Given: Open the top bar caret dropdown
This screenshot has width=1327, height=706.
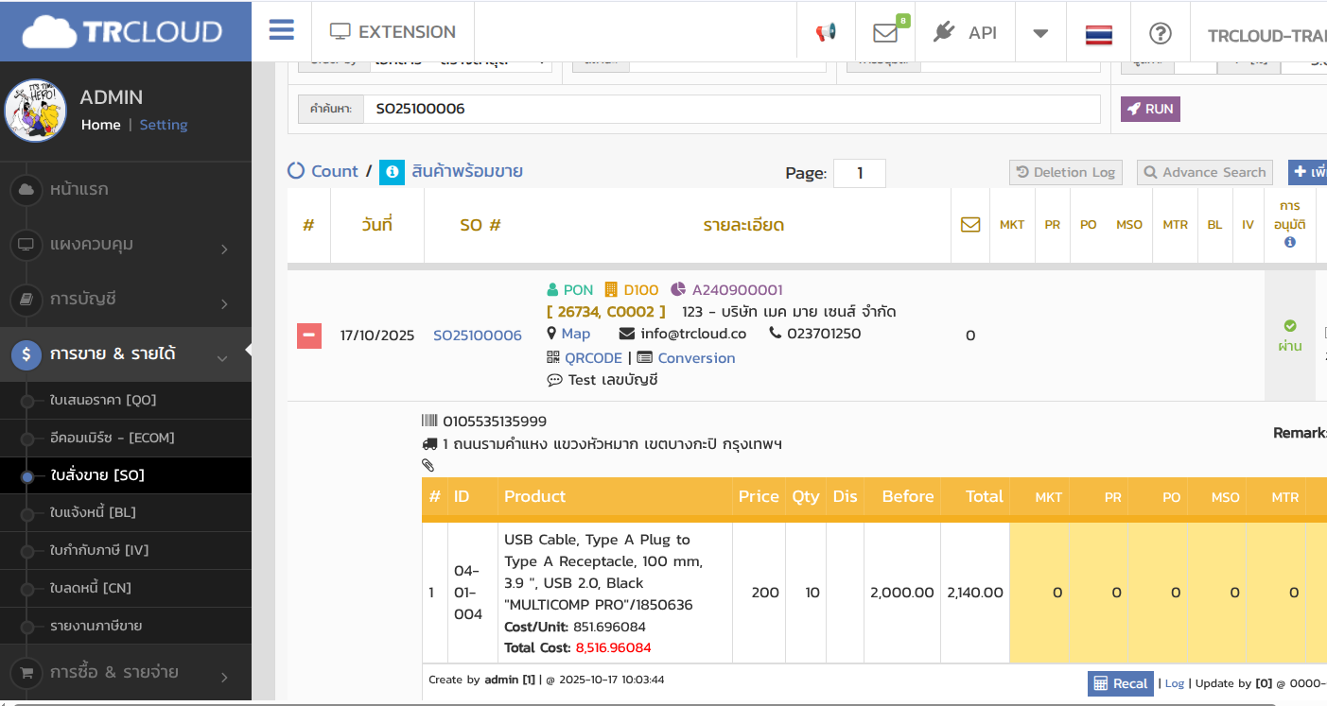Looking at the screenshot, I should [1040, 33].
